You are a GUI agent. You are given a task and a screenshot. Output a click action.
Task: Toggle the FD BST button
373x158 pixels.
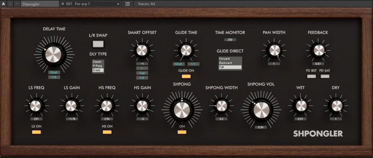[311, 76]
